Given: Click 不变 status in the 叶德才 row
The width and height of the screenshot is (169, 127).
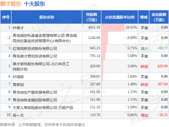Looking at the screenshot, I should (x=144, y=28).
